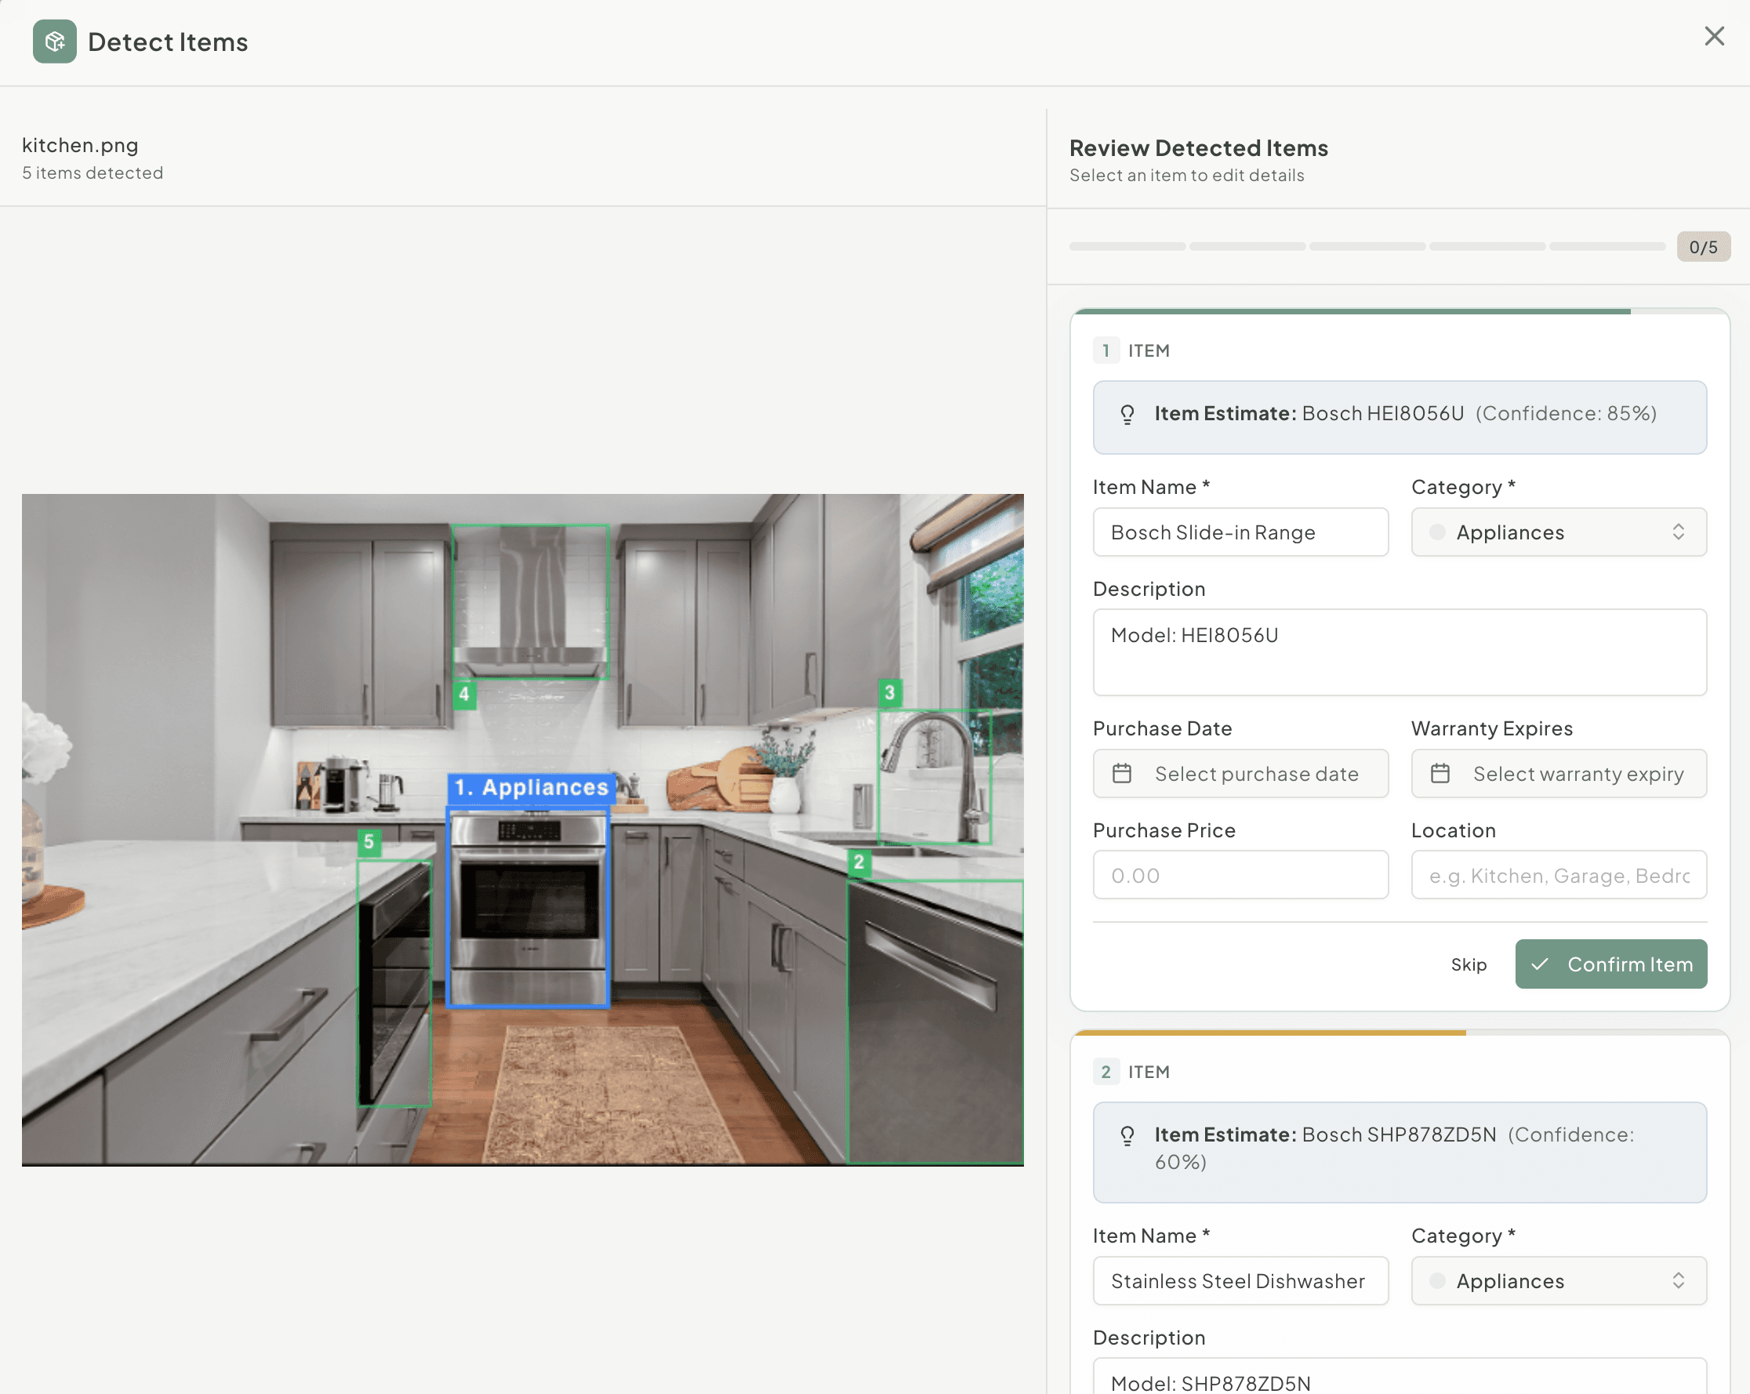This screenshot has height=1394, width=1750.
Task: Click calendar icon in Warranty Expires field
Action: [x=1440, y=774]
